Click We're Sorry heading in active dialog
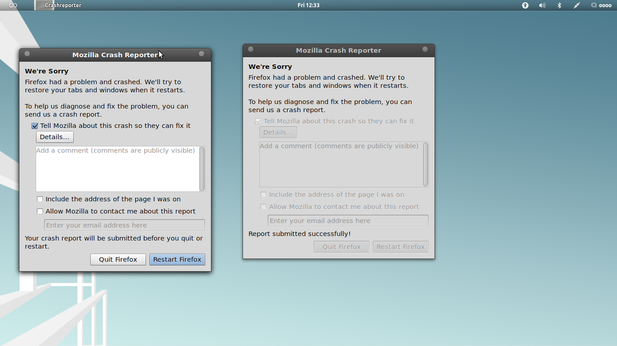The image size is (617, 346). [47, 71]
